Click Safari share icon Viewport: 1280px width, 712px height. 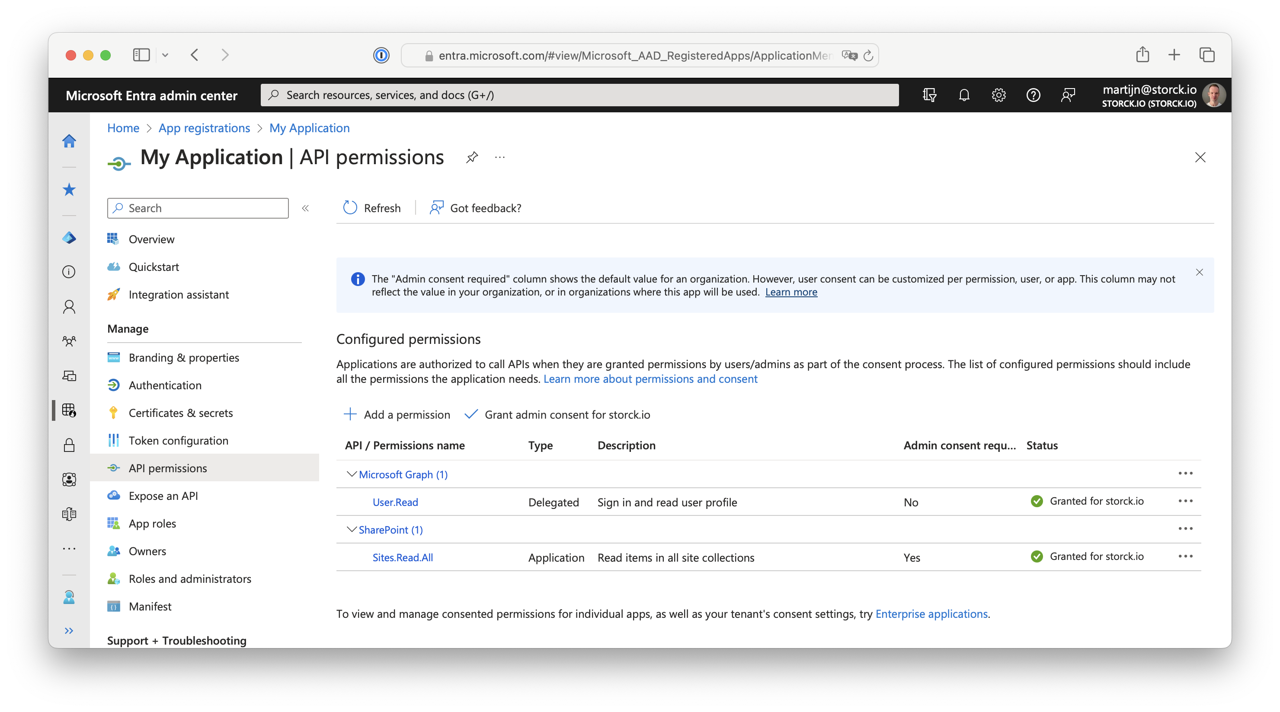coord(1142,54)
